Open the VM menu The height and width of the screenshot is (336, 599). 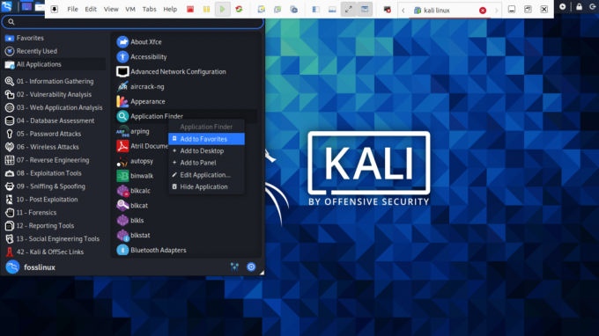(x=130, y=9)
